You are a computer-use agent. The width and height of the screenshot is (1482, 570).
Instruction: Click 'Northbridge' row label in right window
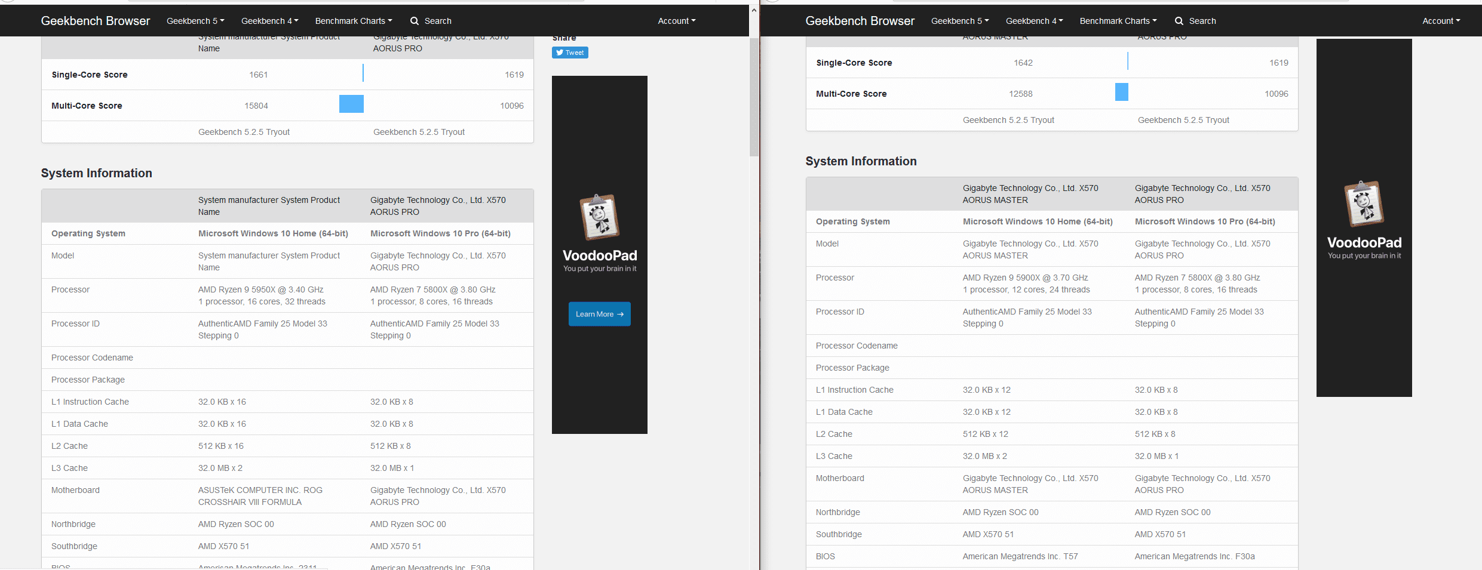coord(838,512)
